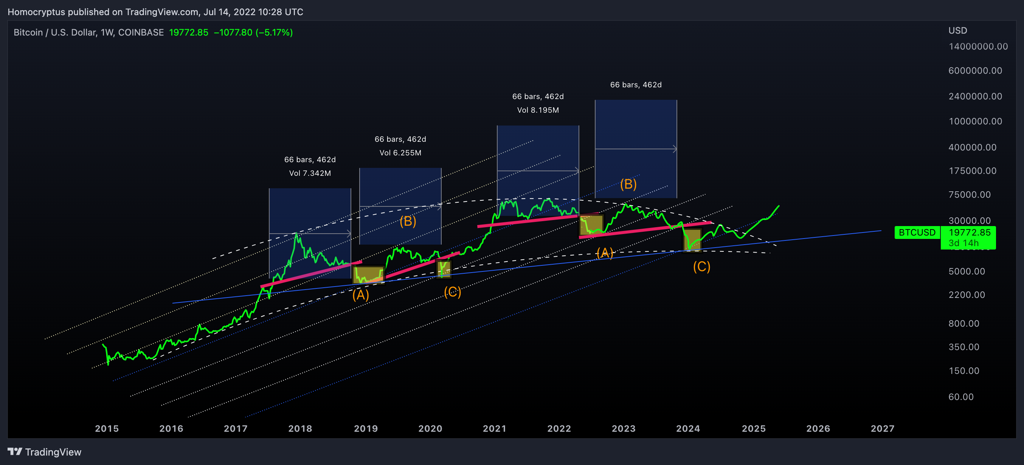This screenshot has width=1024, height=465.
Task: Click the 2027 year on time axis
Action: 883,428
